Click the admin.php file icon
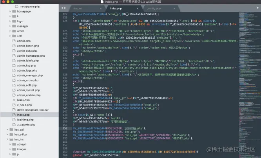 point(14,41)
